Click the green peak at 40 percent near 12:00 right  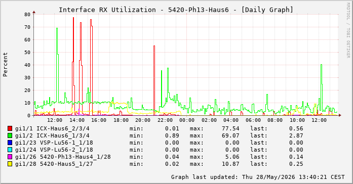click(321, 65)
